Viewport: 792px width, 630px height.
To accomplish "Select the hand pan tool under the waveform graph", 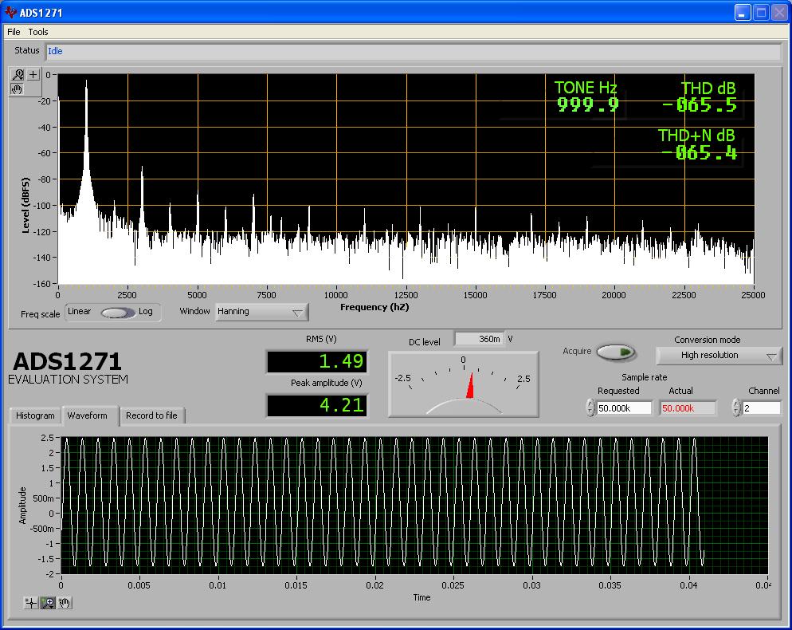I will tap(64, 603).
